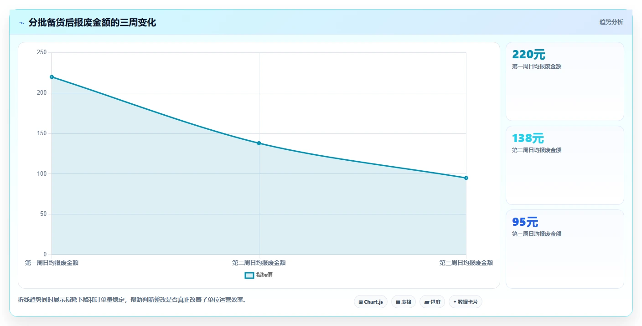This screenshot has height=326, width=642.
Task: Click card caption 第二周日均报废金额 under 138元
Action: 537,150
